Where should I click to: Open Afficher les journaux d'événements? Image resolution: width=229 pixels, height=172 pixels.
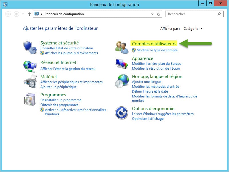(x=71, y=53)
